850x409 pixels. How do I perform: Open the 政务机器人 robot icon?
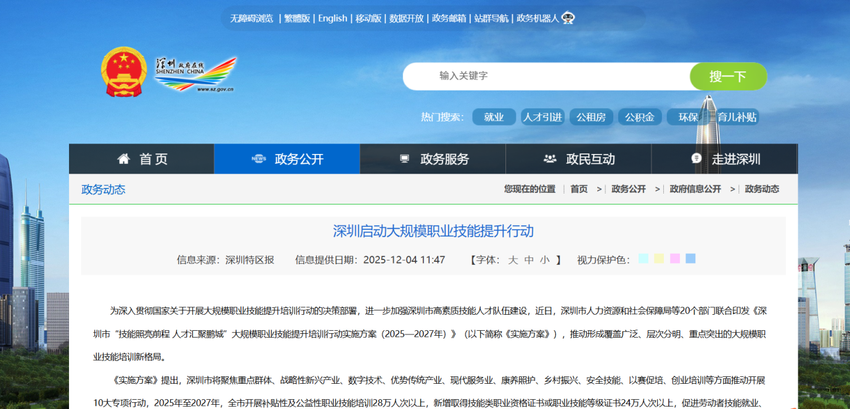[568, 18]
